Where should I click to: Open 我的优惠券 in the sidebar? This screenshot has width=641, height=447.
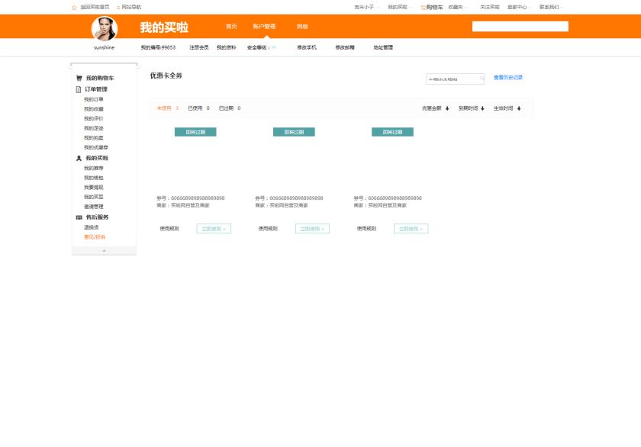tap(96, 147)
